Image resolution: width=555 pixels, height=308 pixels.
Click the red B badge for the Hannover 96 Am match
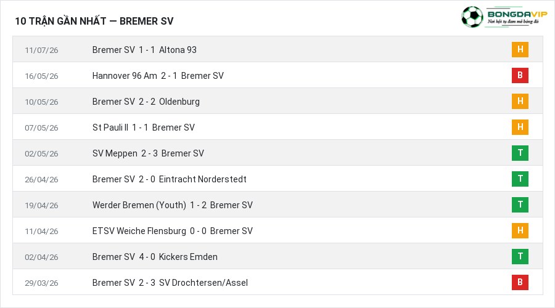click(520, 75)
